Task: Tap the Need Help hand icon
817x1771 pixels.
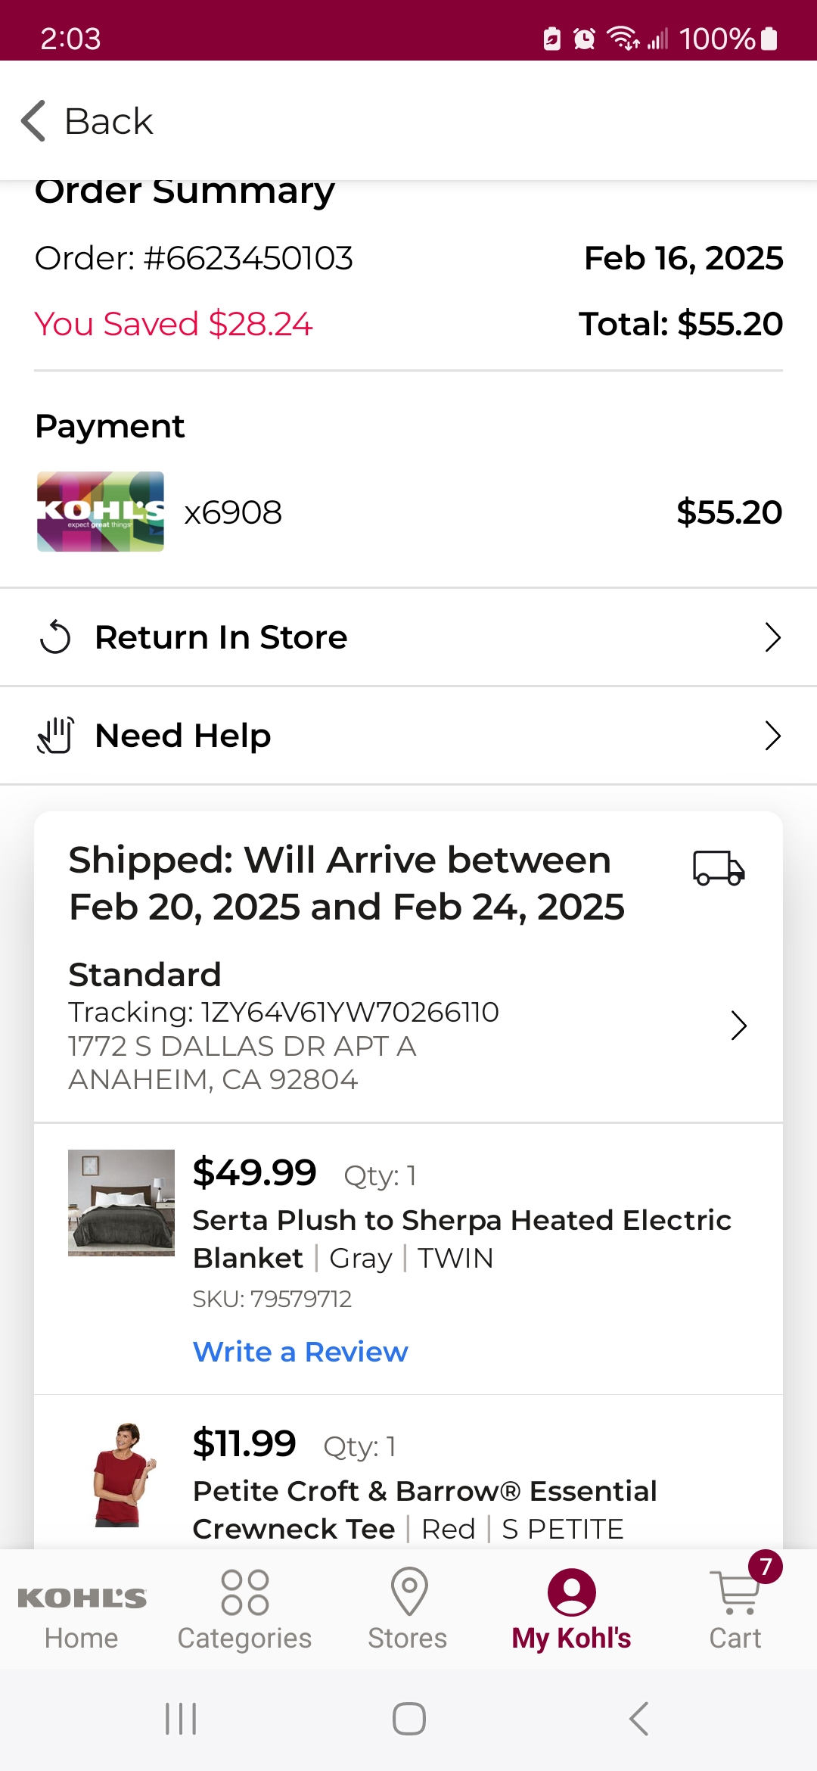Action: (x=55, y=735)
